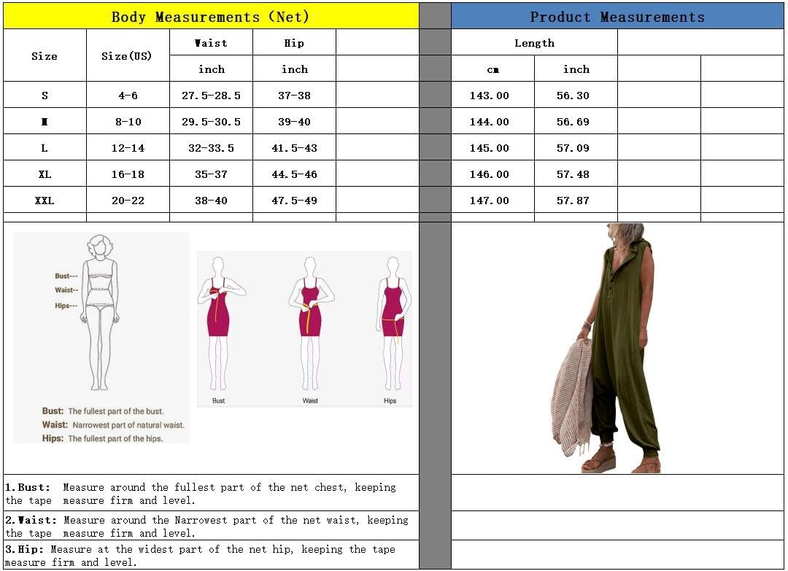Select the 'Size (US)' column header

click(128, 55)
